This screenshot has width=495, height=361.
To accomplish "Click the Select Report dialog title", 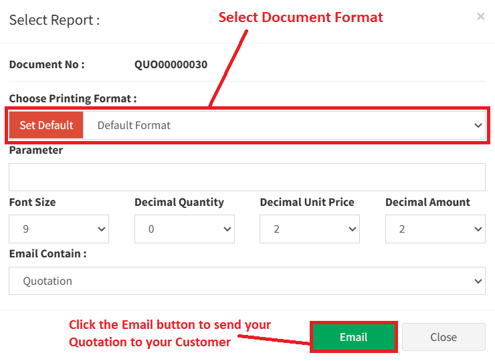I will 54,19.
